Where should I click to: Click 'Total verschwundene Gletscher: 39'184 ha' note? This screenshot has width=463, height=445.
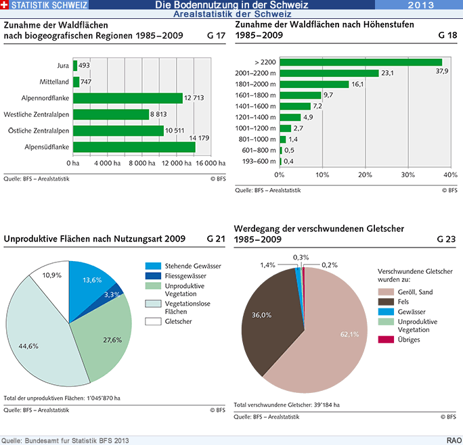tap(287, 405)
